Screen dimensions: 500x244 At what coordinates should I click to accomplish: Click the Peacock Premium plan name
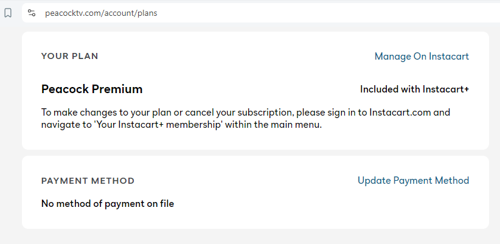pos(91,89)
